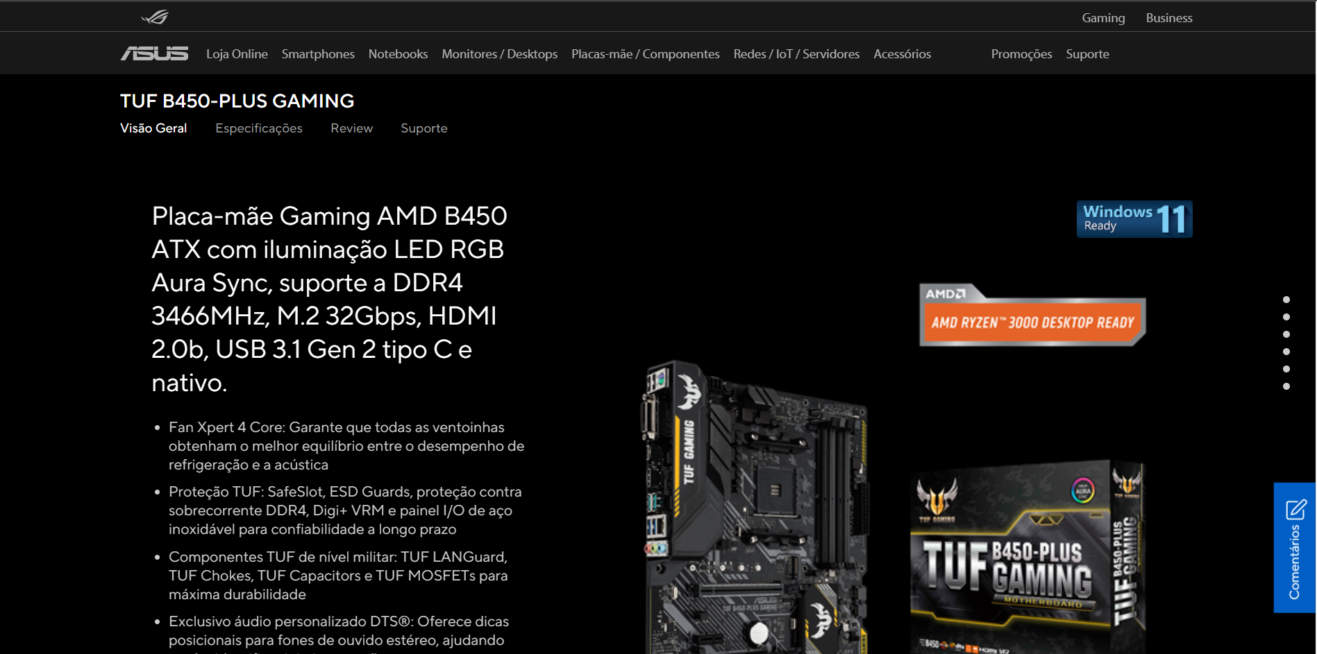Click the Componentes TUF de nível militar bullet
Image resolution: width=1317 pixels, height=654 pixels.
point(338,576)
